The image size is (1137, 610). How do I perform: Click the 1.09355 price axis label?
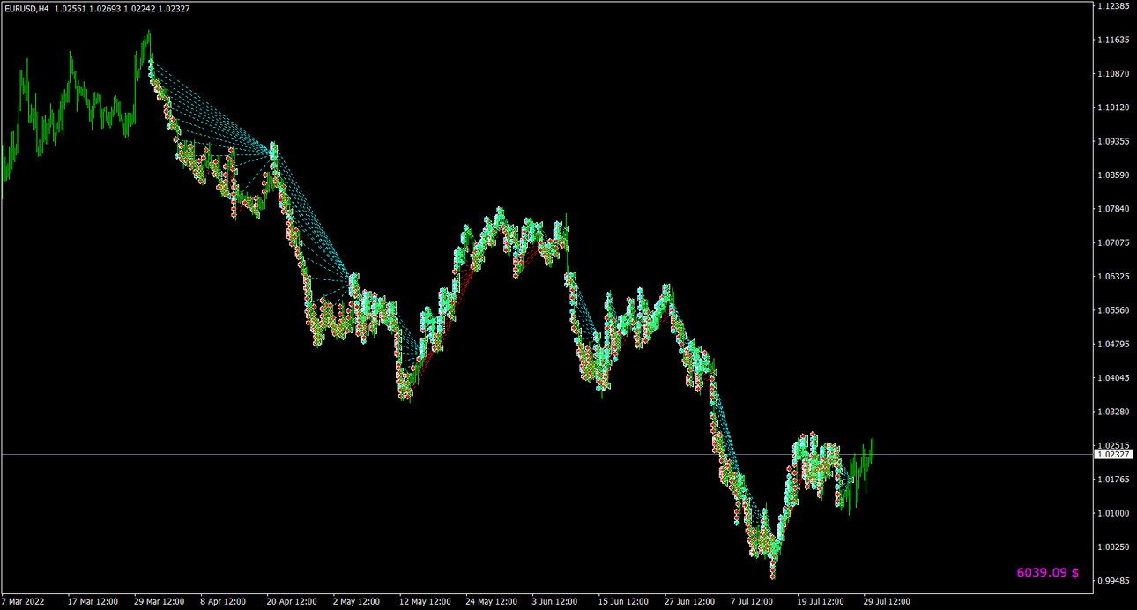pos(1113,141)
